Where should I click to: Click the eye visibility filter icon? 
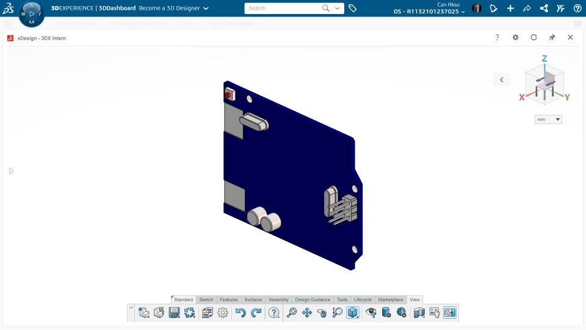(x=371, y=312)
